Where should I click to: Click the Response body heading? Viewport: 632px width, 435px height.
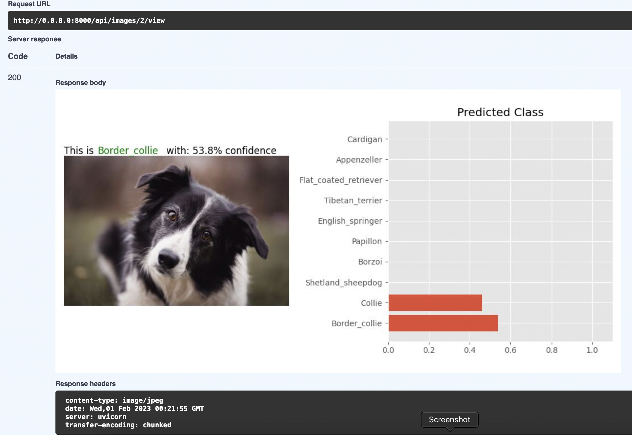tap(81, 83)
